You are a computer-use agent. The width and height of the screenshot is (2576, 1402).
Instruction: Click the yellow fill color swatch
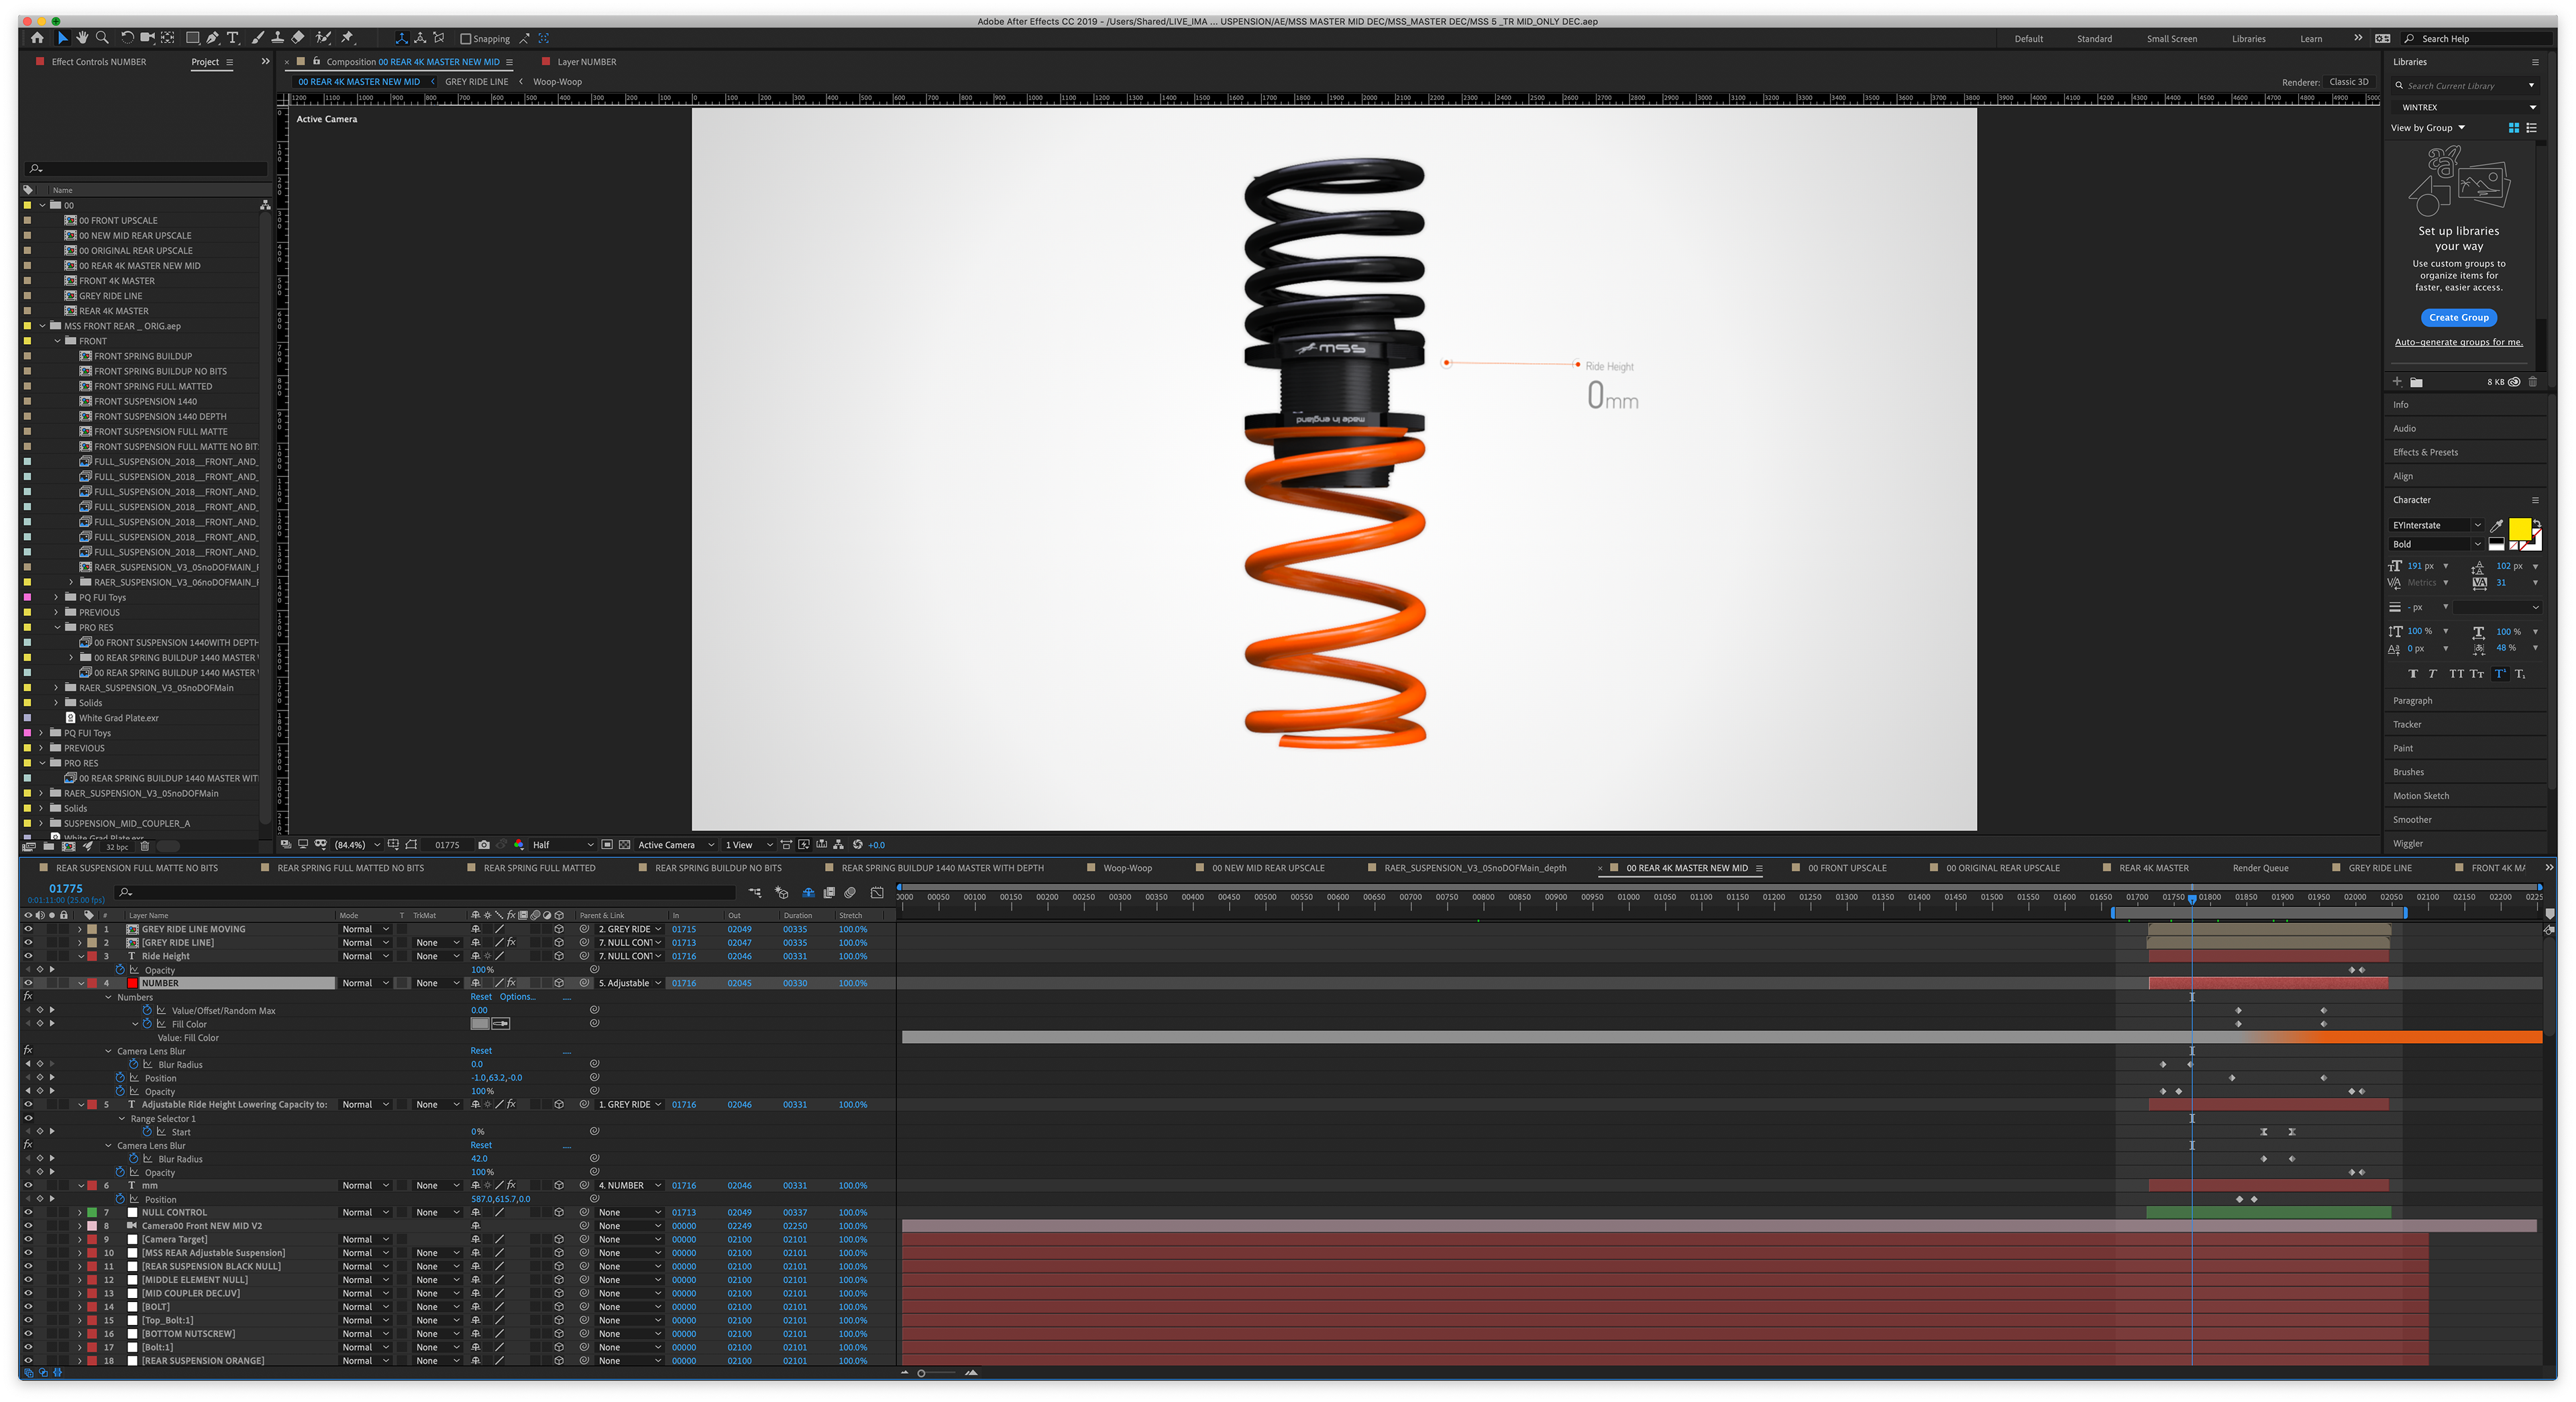click(2519, 529)
